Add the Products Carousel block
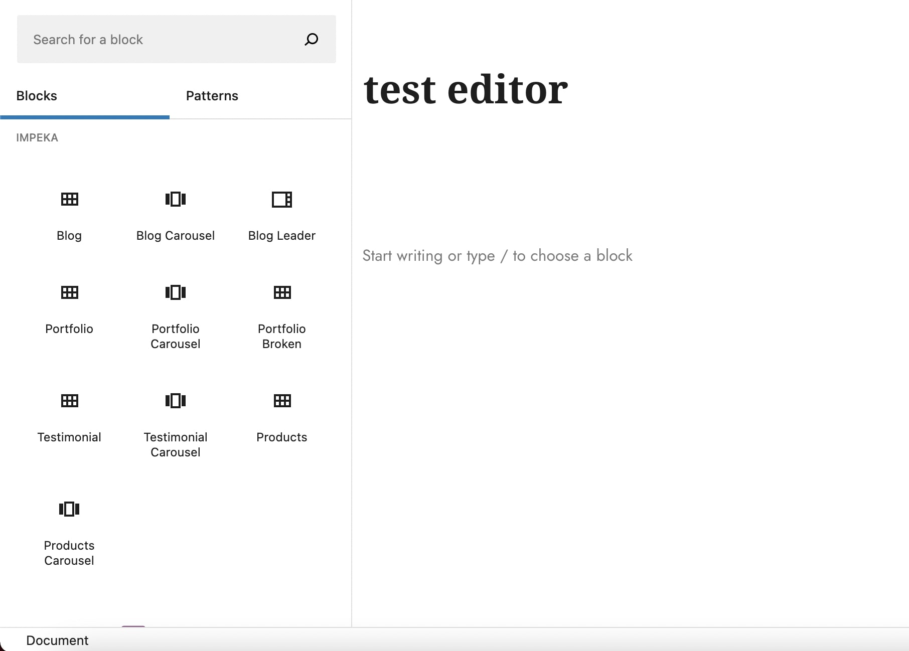 click(69, 532)
